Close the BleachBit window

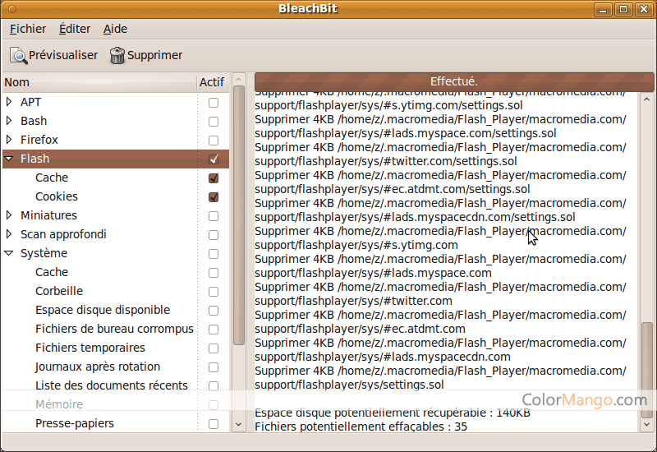coord(643,9)
